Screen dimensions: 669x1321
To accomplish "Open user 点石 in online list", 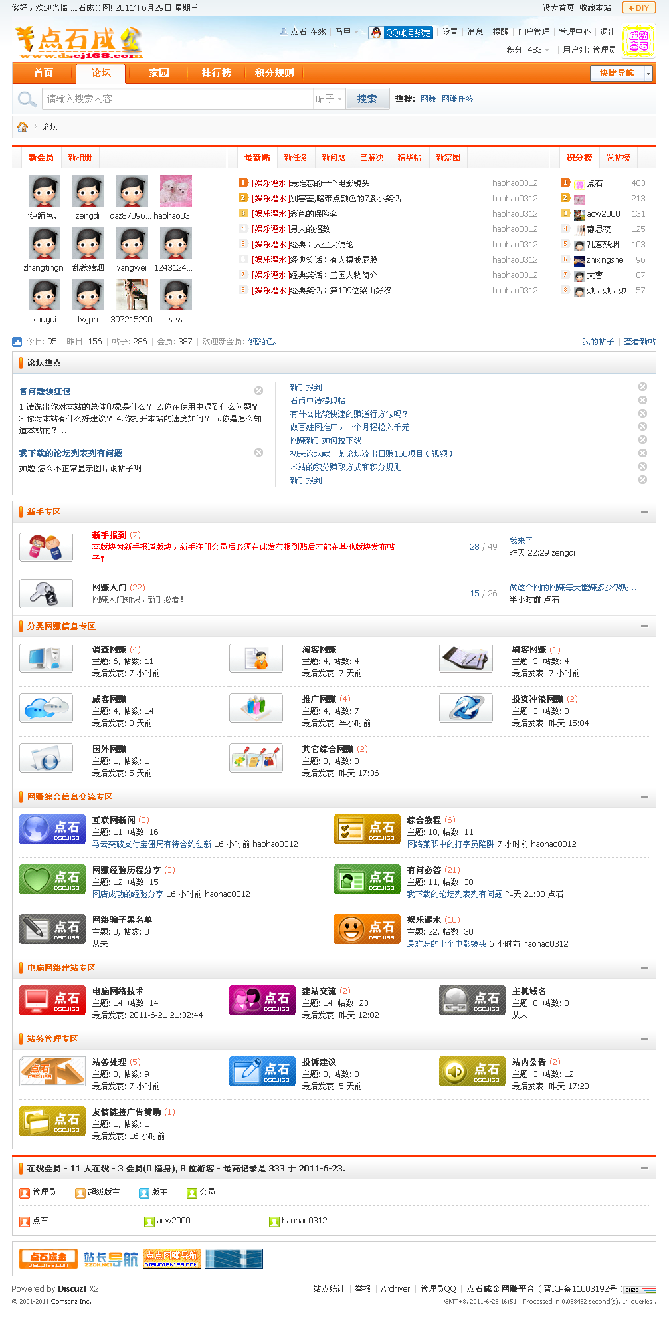I will (40, 1221).
